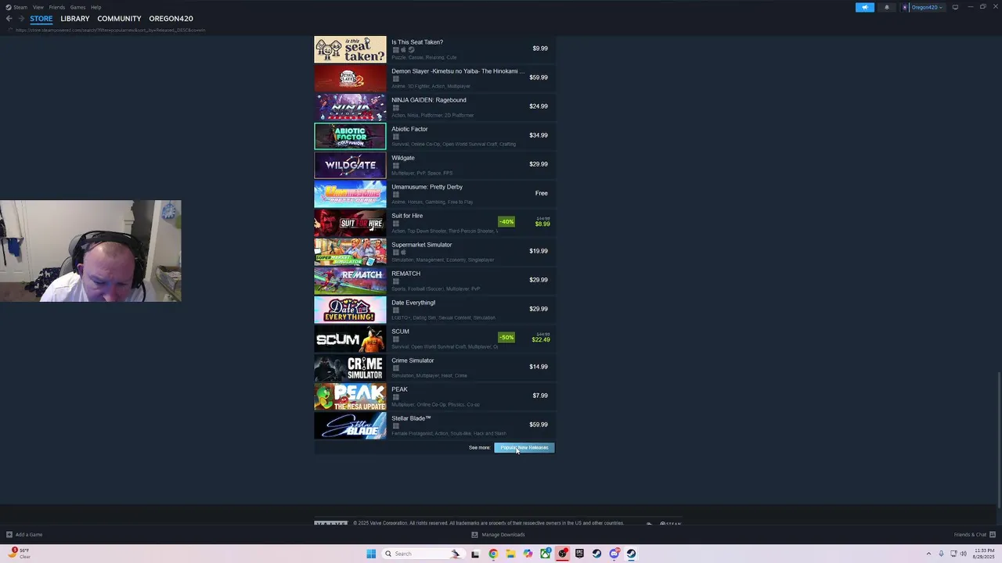Image resolution: width=1002 pixels, height=563 pixels.
Task: Select the REMATCH title text
Action: pyautogui.click(x=405, y=274)
